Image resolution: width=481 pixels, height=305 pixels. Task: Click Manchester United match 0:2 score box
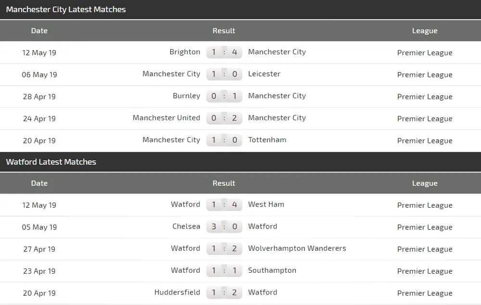pyautogui.click(x=224, y=118)
